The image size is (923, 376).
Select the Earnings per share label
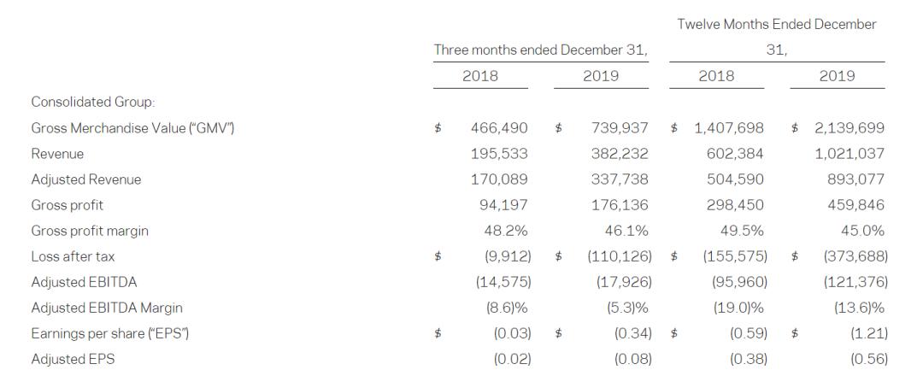click(110, 333)
